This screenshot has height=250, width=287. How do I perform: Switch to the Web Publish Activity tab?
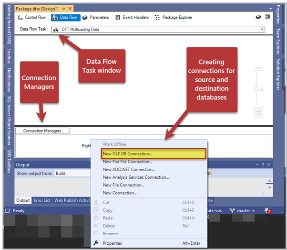tap(72, 200)
